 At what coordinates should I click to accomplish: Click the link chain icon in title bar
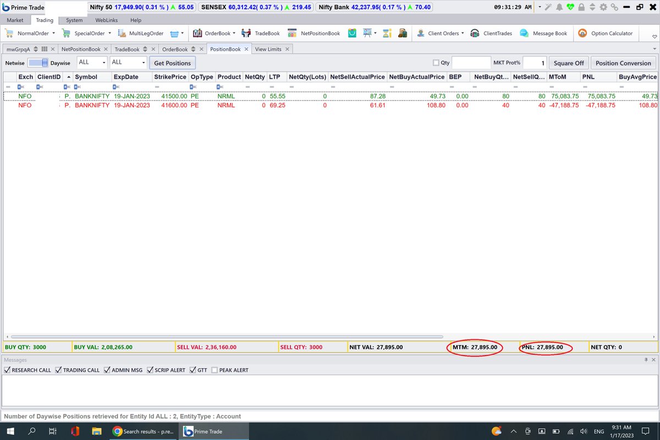click(x=614, y=7)
